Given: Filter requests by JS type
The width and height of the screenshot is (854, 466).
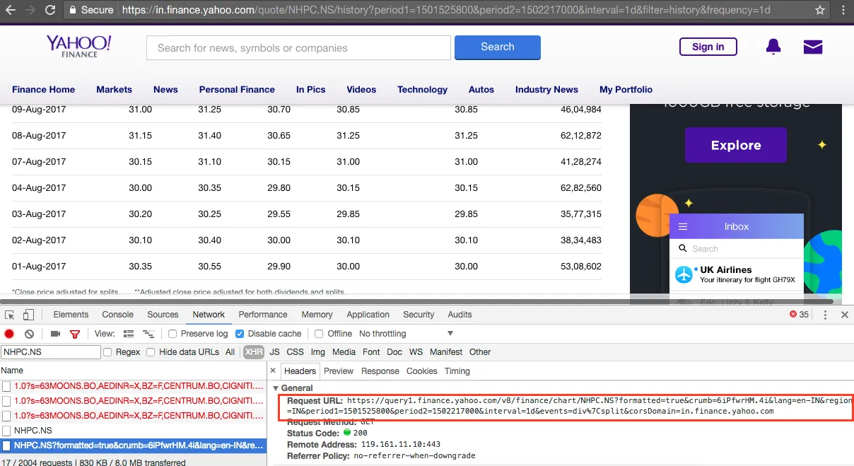Looking at the screenshot, I should 274,352.
